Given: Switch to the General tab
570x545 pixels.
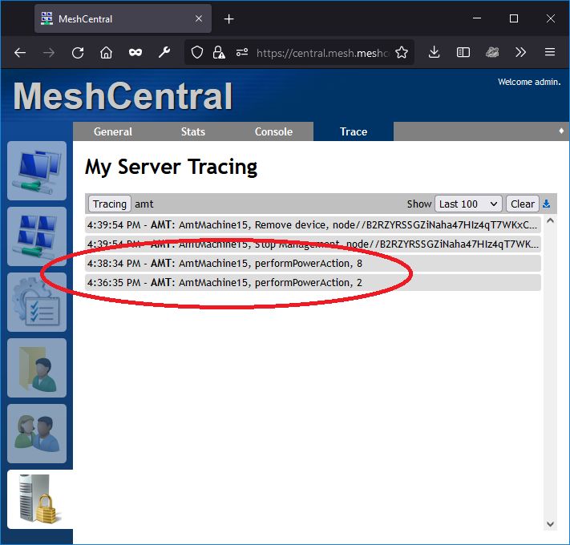Looking at the screenshot, I should pos(112,131).
